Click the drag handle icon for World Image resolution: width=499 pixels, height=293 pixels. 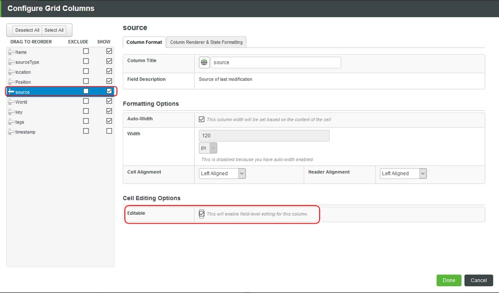click(x=10, y=101)
